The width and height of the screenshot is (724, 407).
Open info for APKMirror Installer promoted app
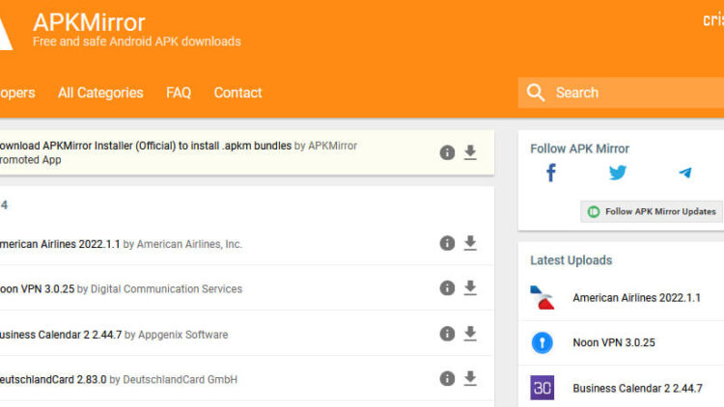pos(447,152)
